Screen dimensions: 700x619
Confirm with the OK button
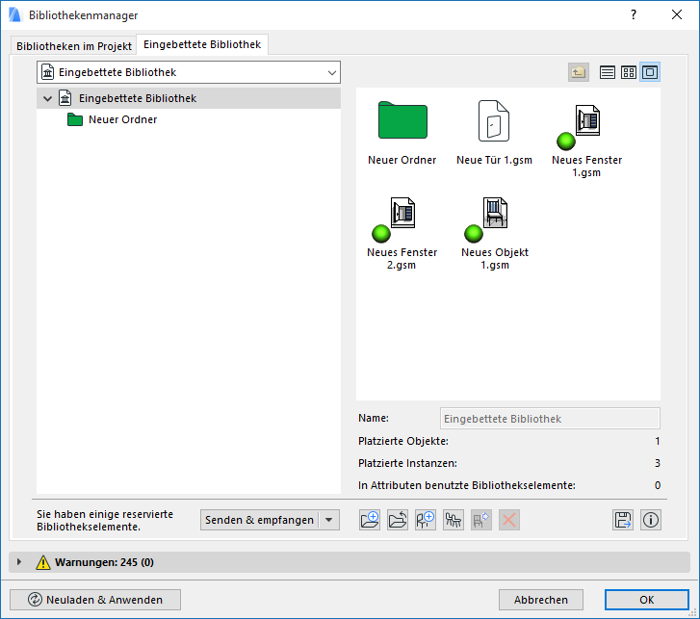coord(647,600)
